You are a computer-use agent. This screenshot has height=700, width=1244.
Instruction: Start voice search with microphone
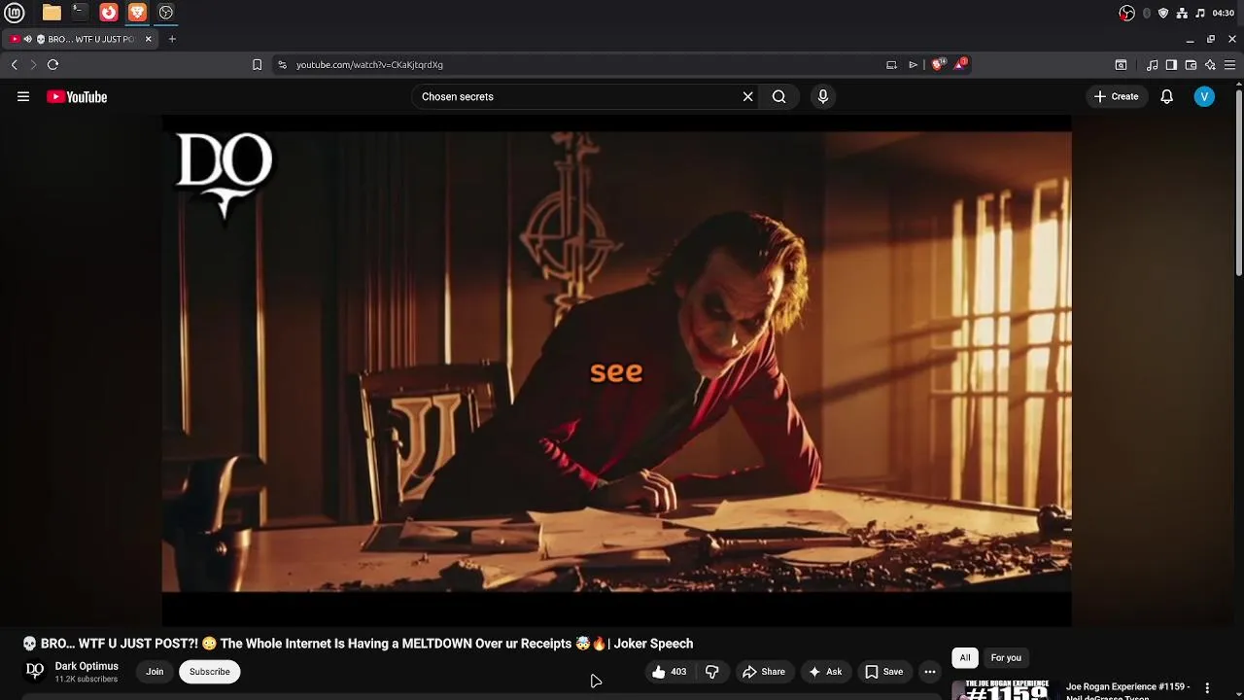coord(823,96)
